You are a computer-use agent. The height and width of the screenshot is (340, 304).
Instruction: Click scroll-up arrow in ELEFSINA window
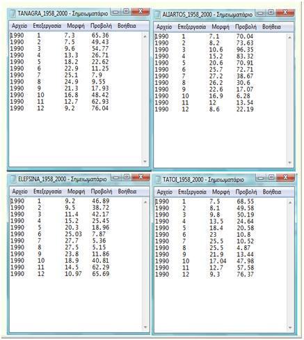pyautogui.click(x=145, y=202)
